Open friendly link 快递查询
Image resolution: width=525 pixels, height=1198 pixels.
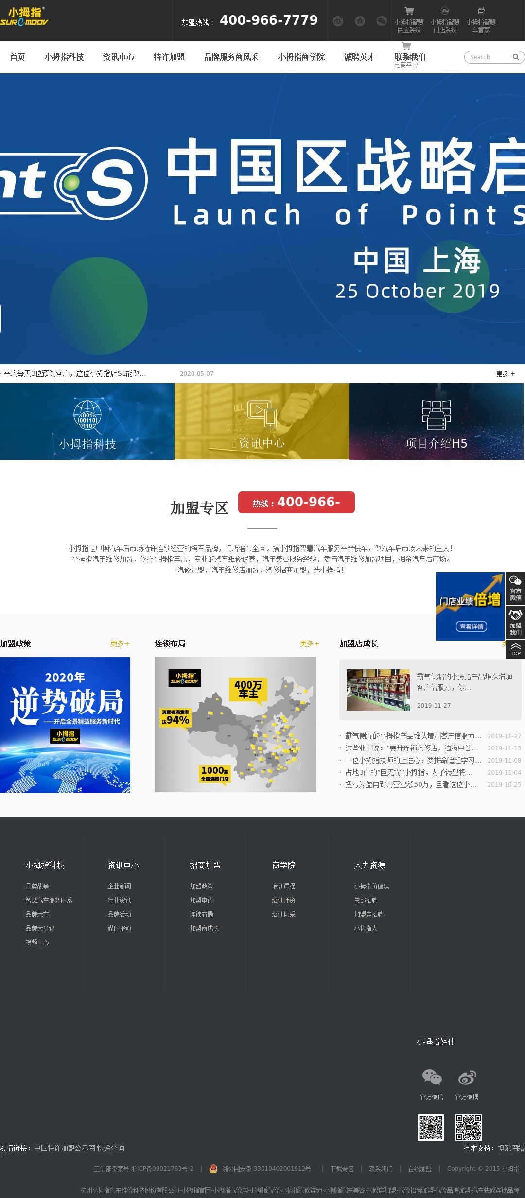click(x=111, y=1148)
